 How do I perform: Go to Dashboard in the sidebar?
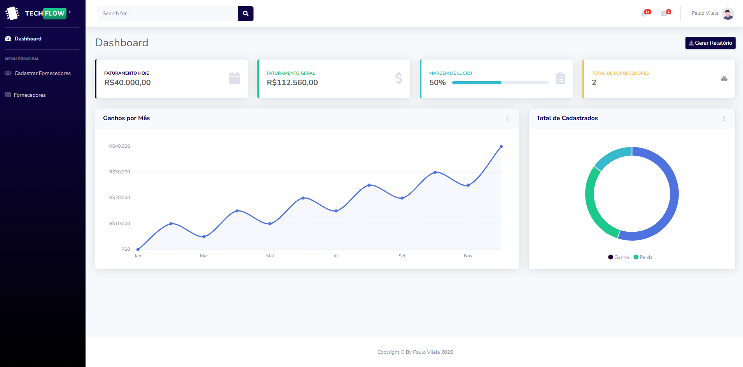click(x=28, y=38)
